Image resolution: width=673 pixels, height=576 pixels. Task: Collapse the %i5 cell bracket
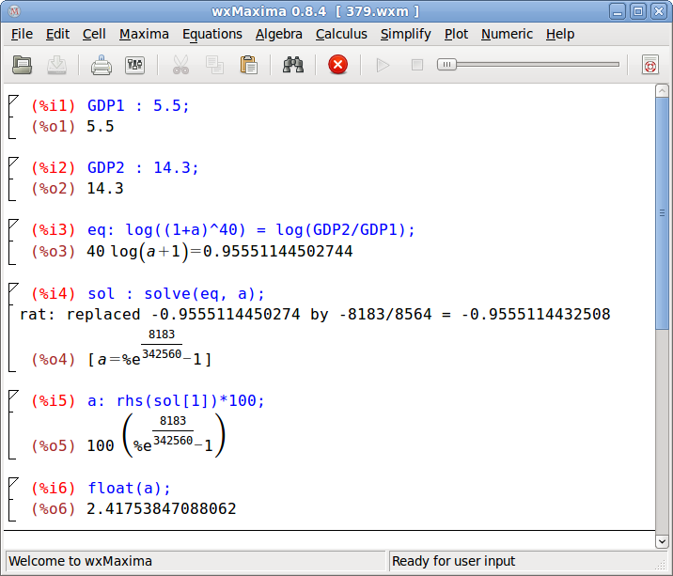[x=13, y=425]
